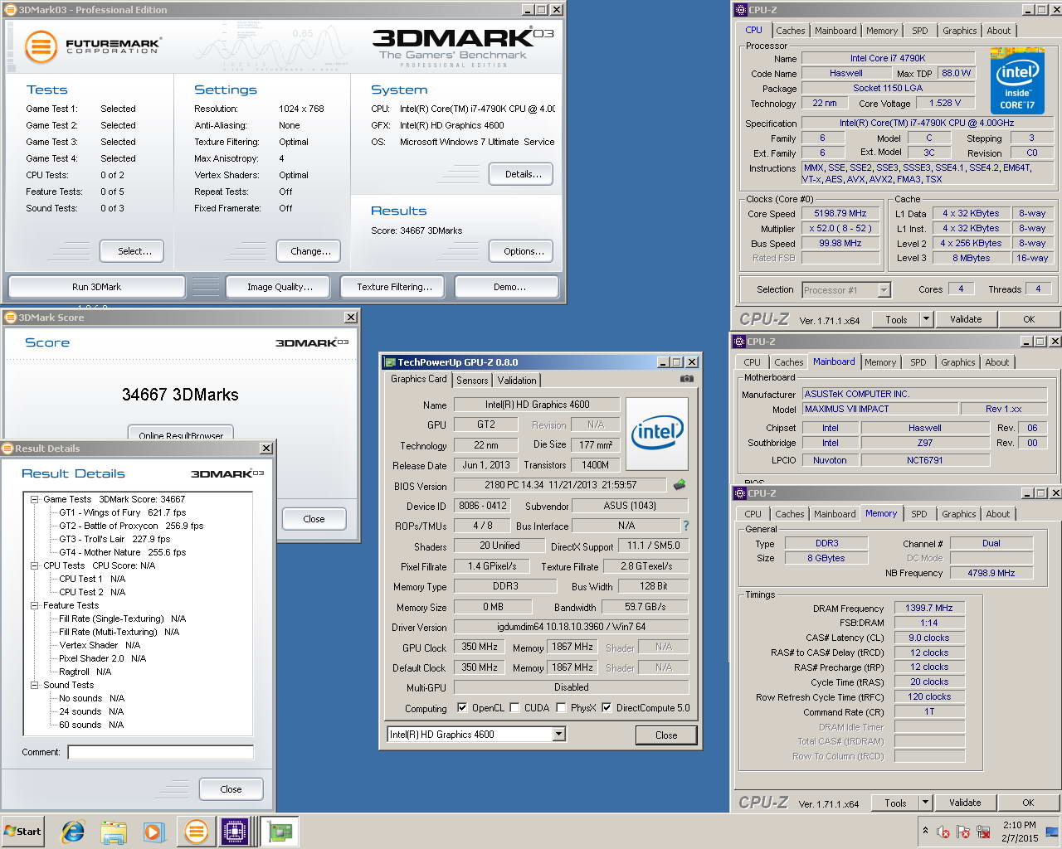Open the Tools dropdown arrow in the CPU-Z CPU window
This screenshot has width=1062, height=849.
tap(927, 319)
